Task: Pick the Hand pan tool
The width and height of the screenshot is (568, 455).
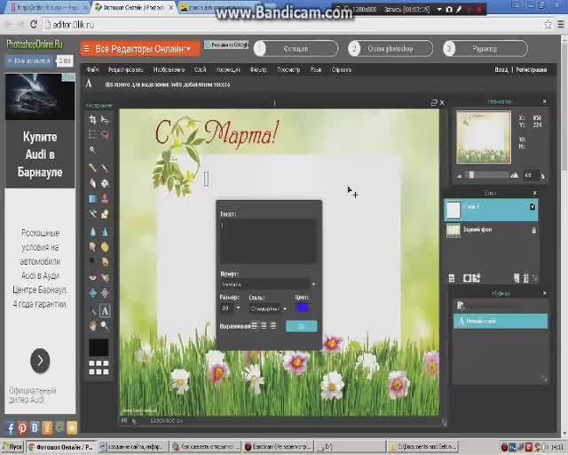Action: tap(92, 325)
